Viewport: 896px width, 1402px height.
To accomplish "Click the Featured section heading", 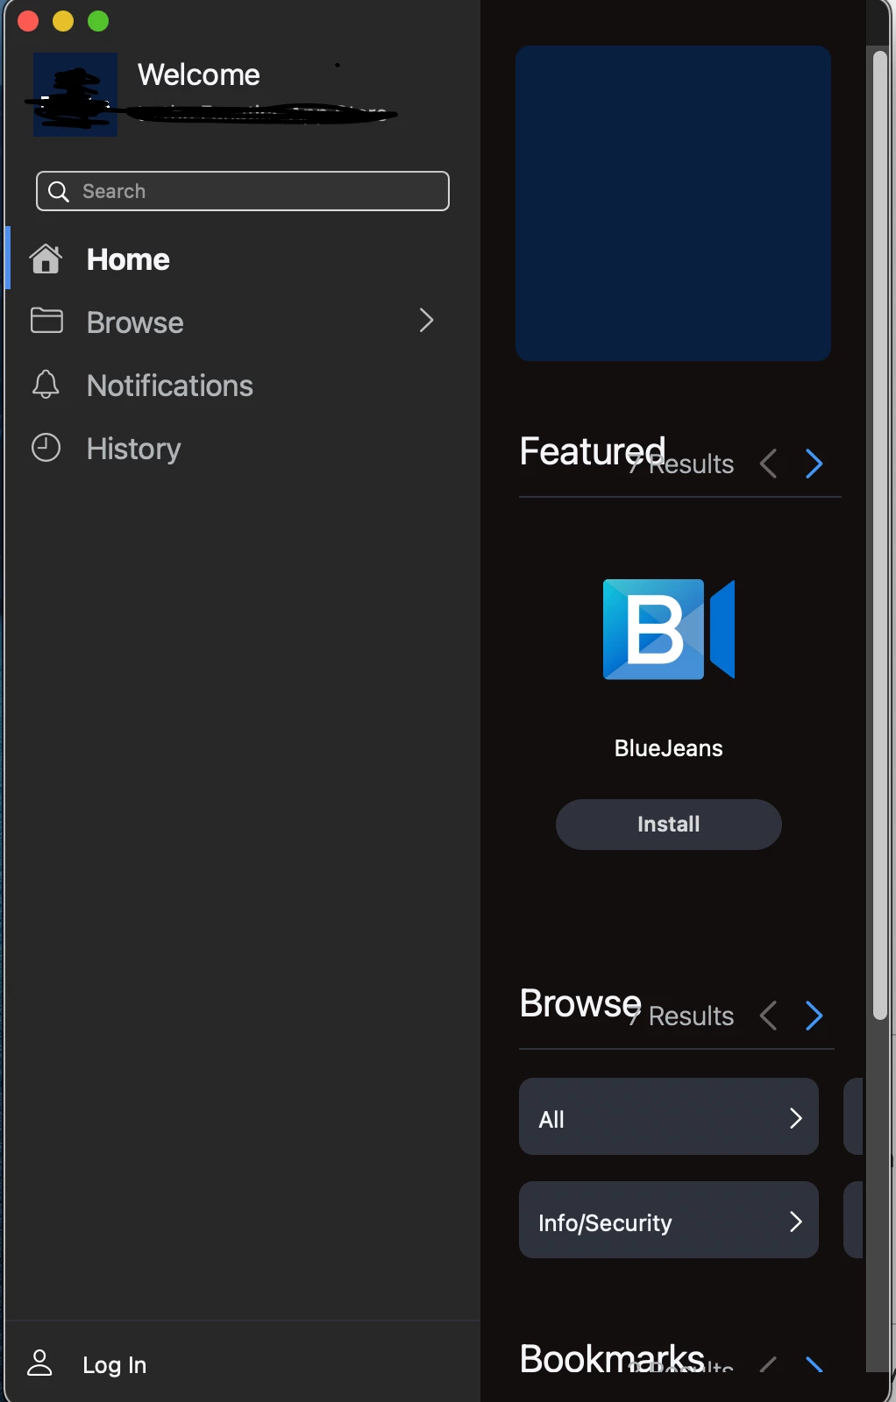I will coord(593,451).
